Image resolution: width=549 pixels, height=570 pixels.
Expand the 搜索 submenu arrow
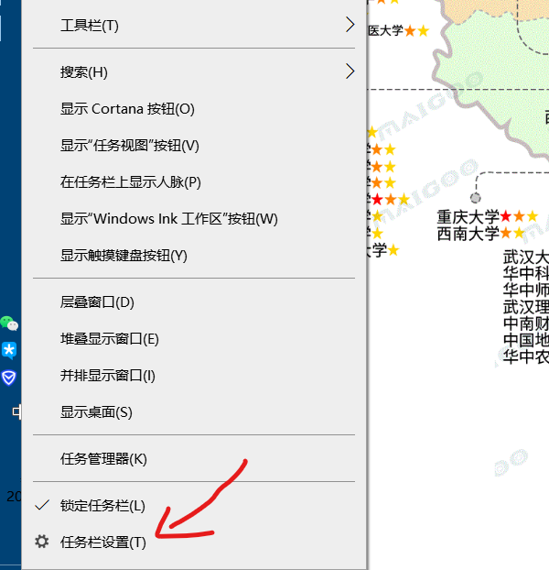pos(350,71)
